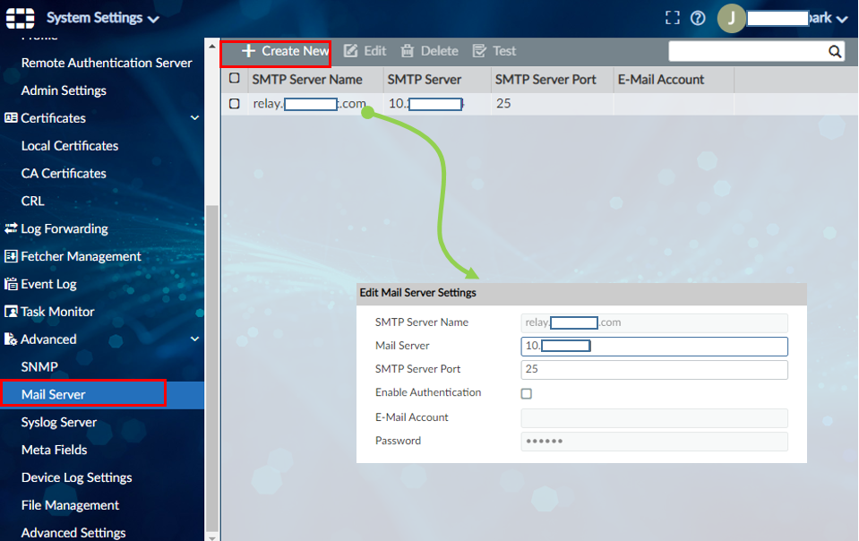This screenshot has height=541, width=859.
Task: Click the Task Monitor icon
Action: pos(11,312)
